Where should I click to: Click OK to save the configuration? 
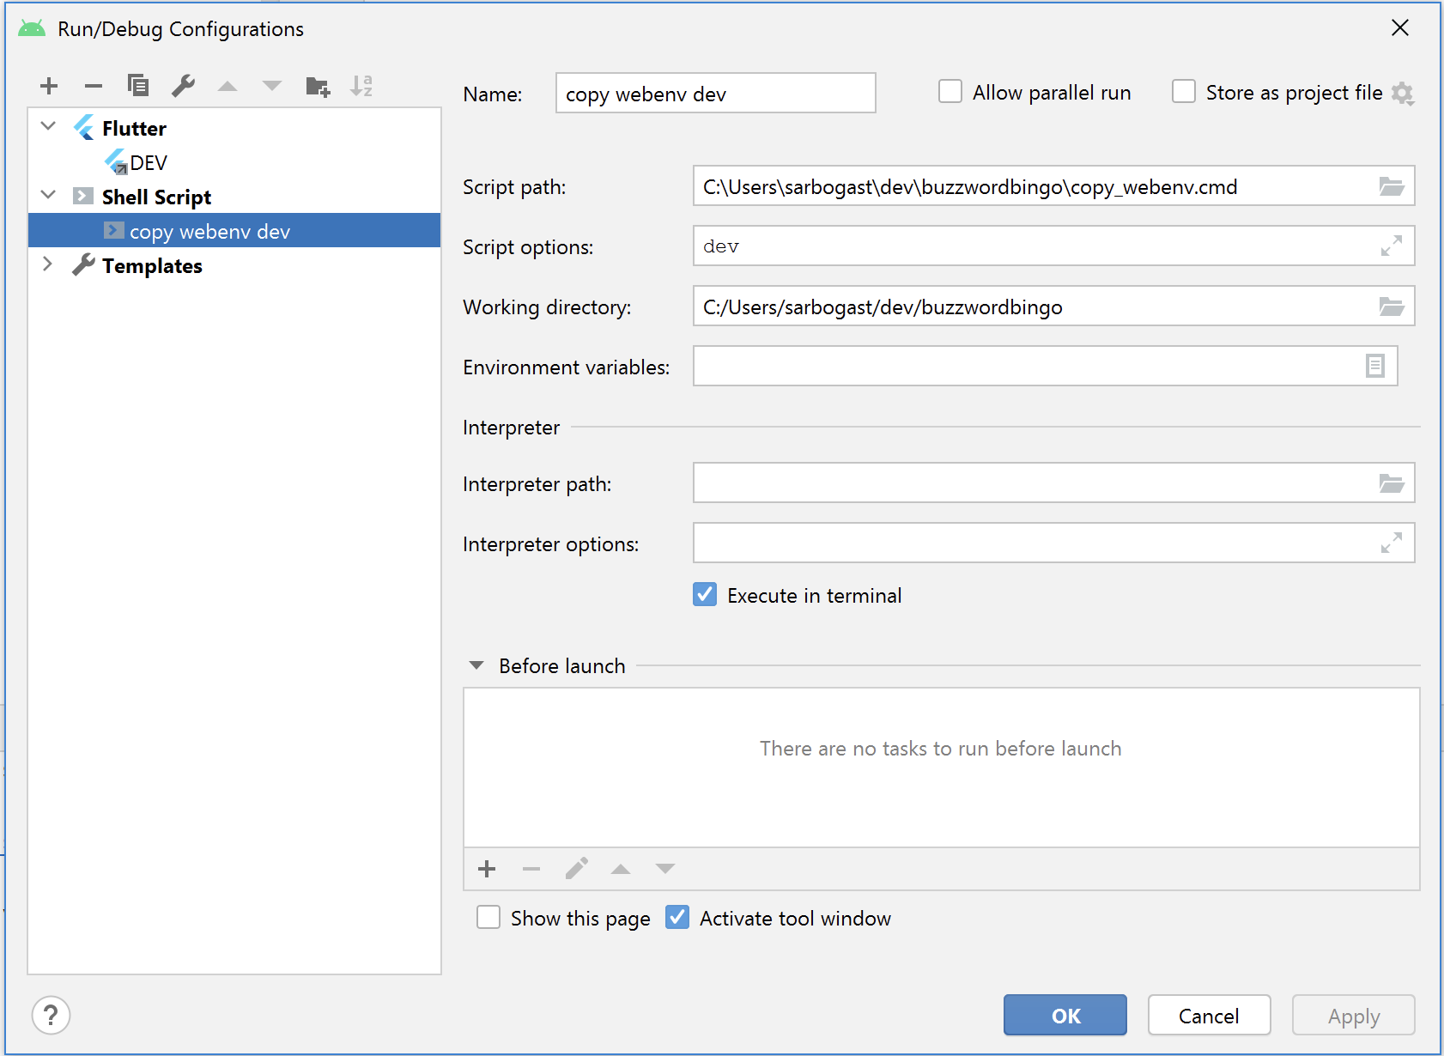(x=1065, y=1016)
